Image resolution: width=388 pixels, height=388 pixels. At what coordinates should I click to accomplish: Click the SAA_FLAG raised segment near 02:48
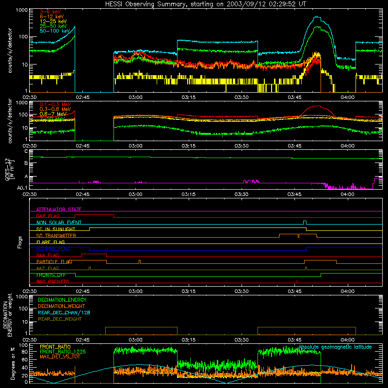[x=94, y=254]
